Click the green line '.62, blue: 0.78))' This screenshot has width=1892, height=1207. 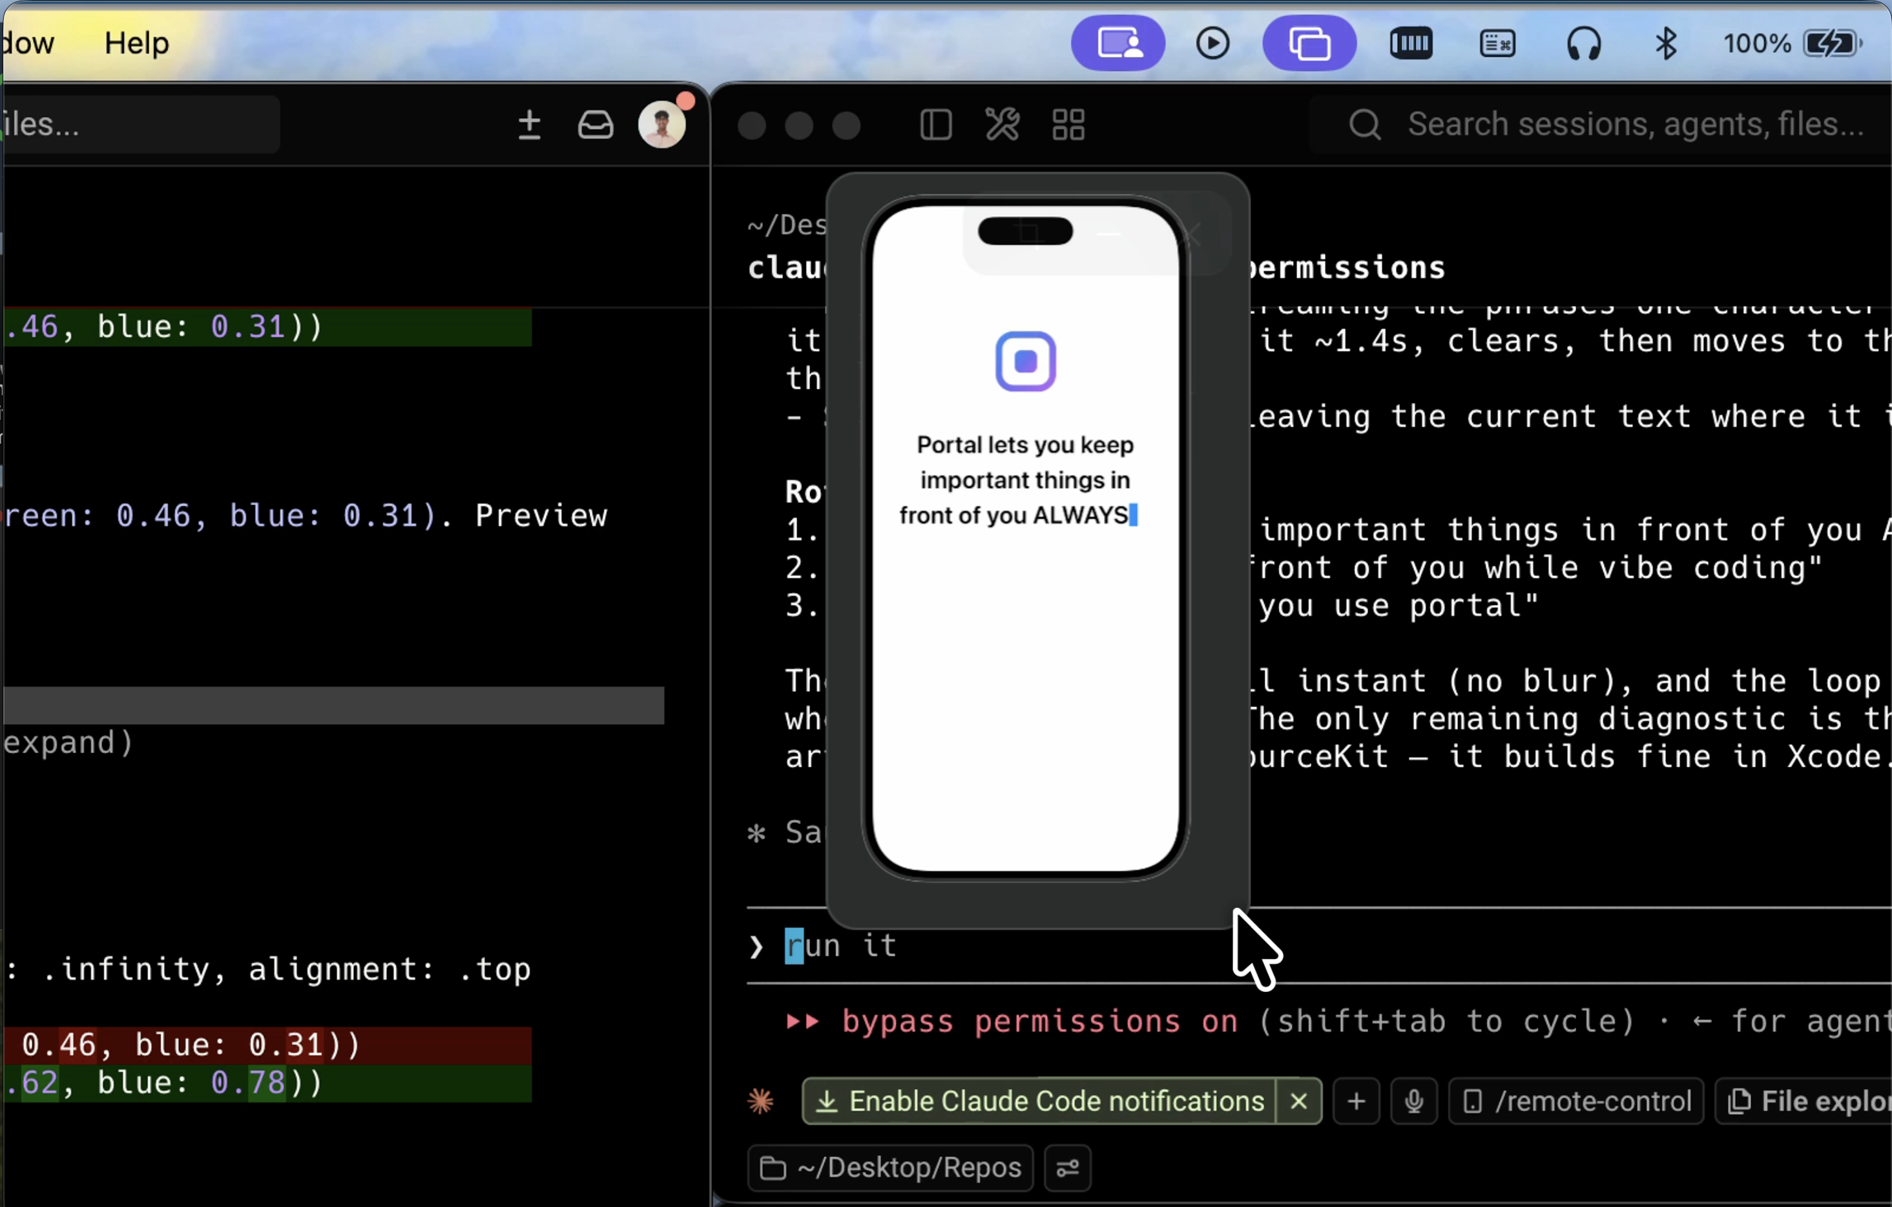(x=267, y=1082)
